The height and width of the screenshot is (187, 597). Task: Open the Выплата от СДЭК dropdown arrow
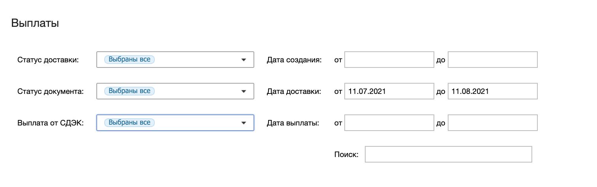244,123
